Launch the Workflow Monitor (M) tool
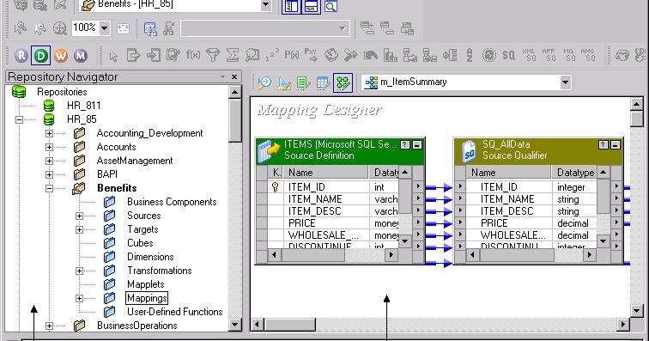 click(81, 55)
